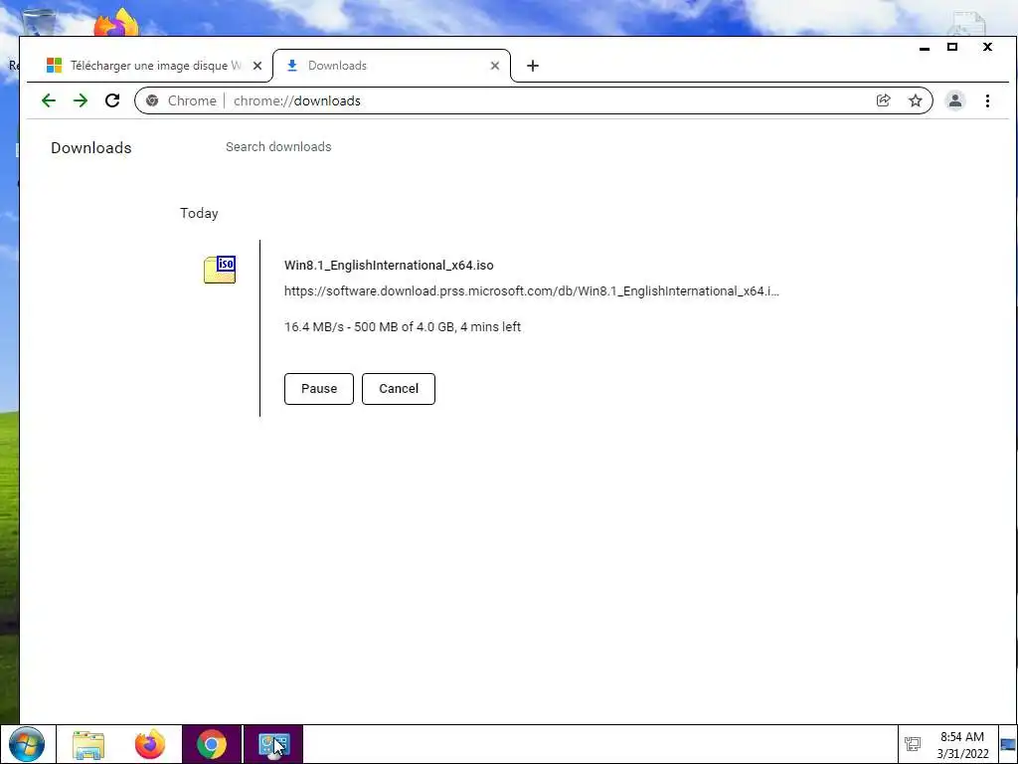This screenshot has width=1018, height=764.
Task: Open the software.download.prss.microsoft.com link
Action: (x=532, y=291)
